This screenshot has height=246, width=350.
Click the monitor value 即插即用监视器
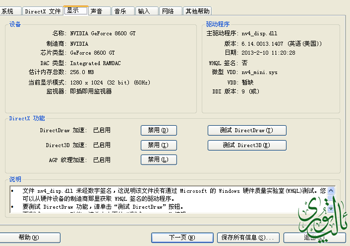click(x=91, y=91)
